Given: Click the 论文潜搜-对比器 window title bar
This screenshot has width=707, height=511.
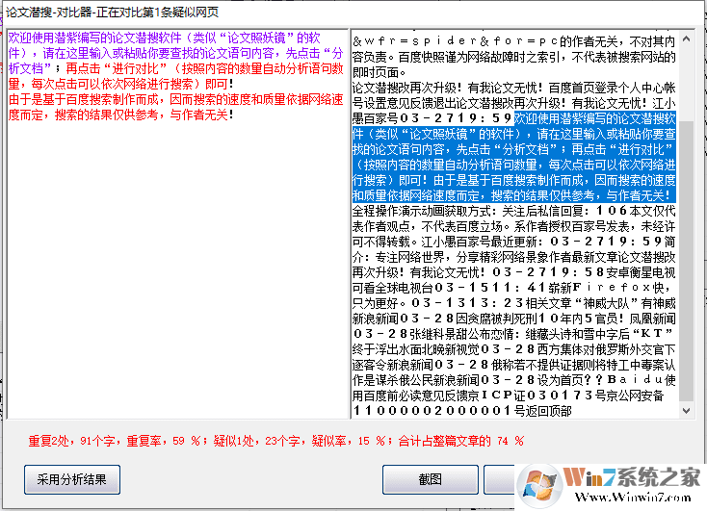Looking at the screenshot, I should point(144,11).
